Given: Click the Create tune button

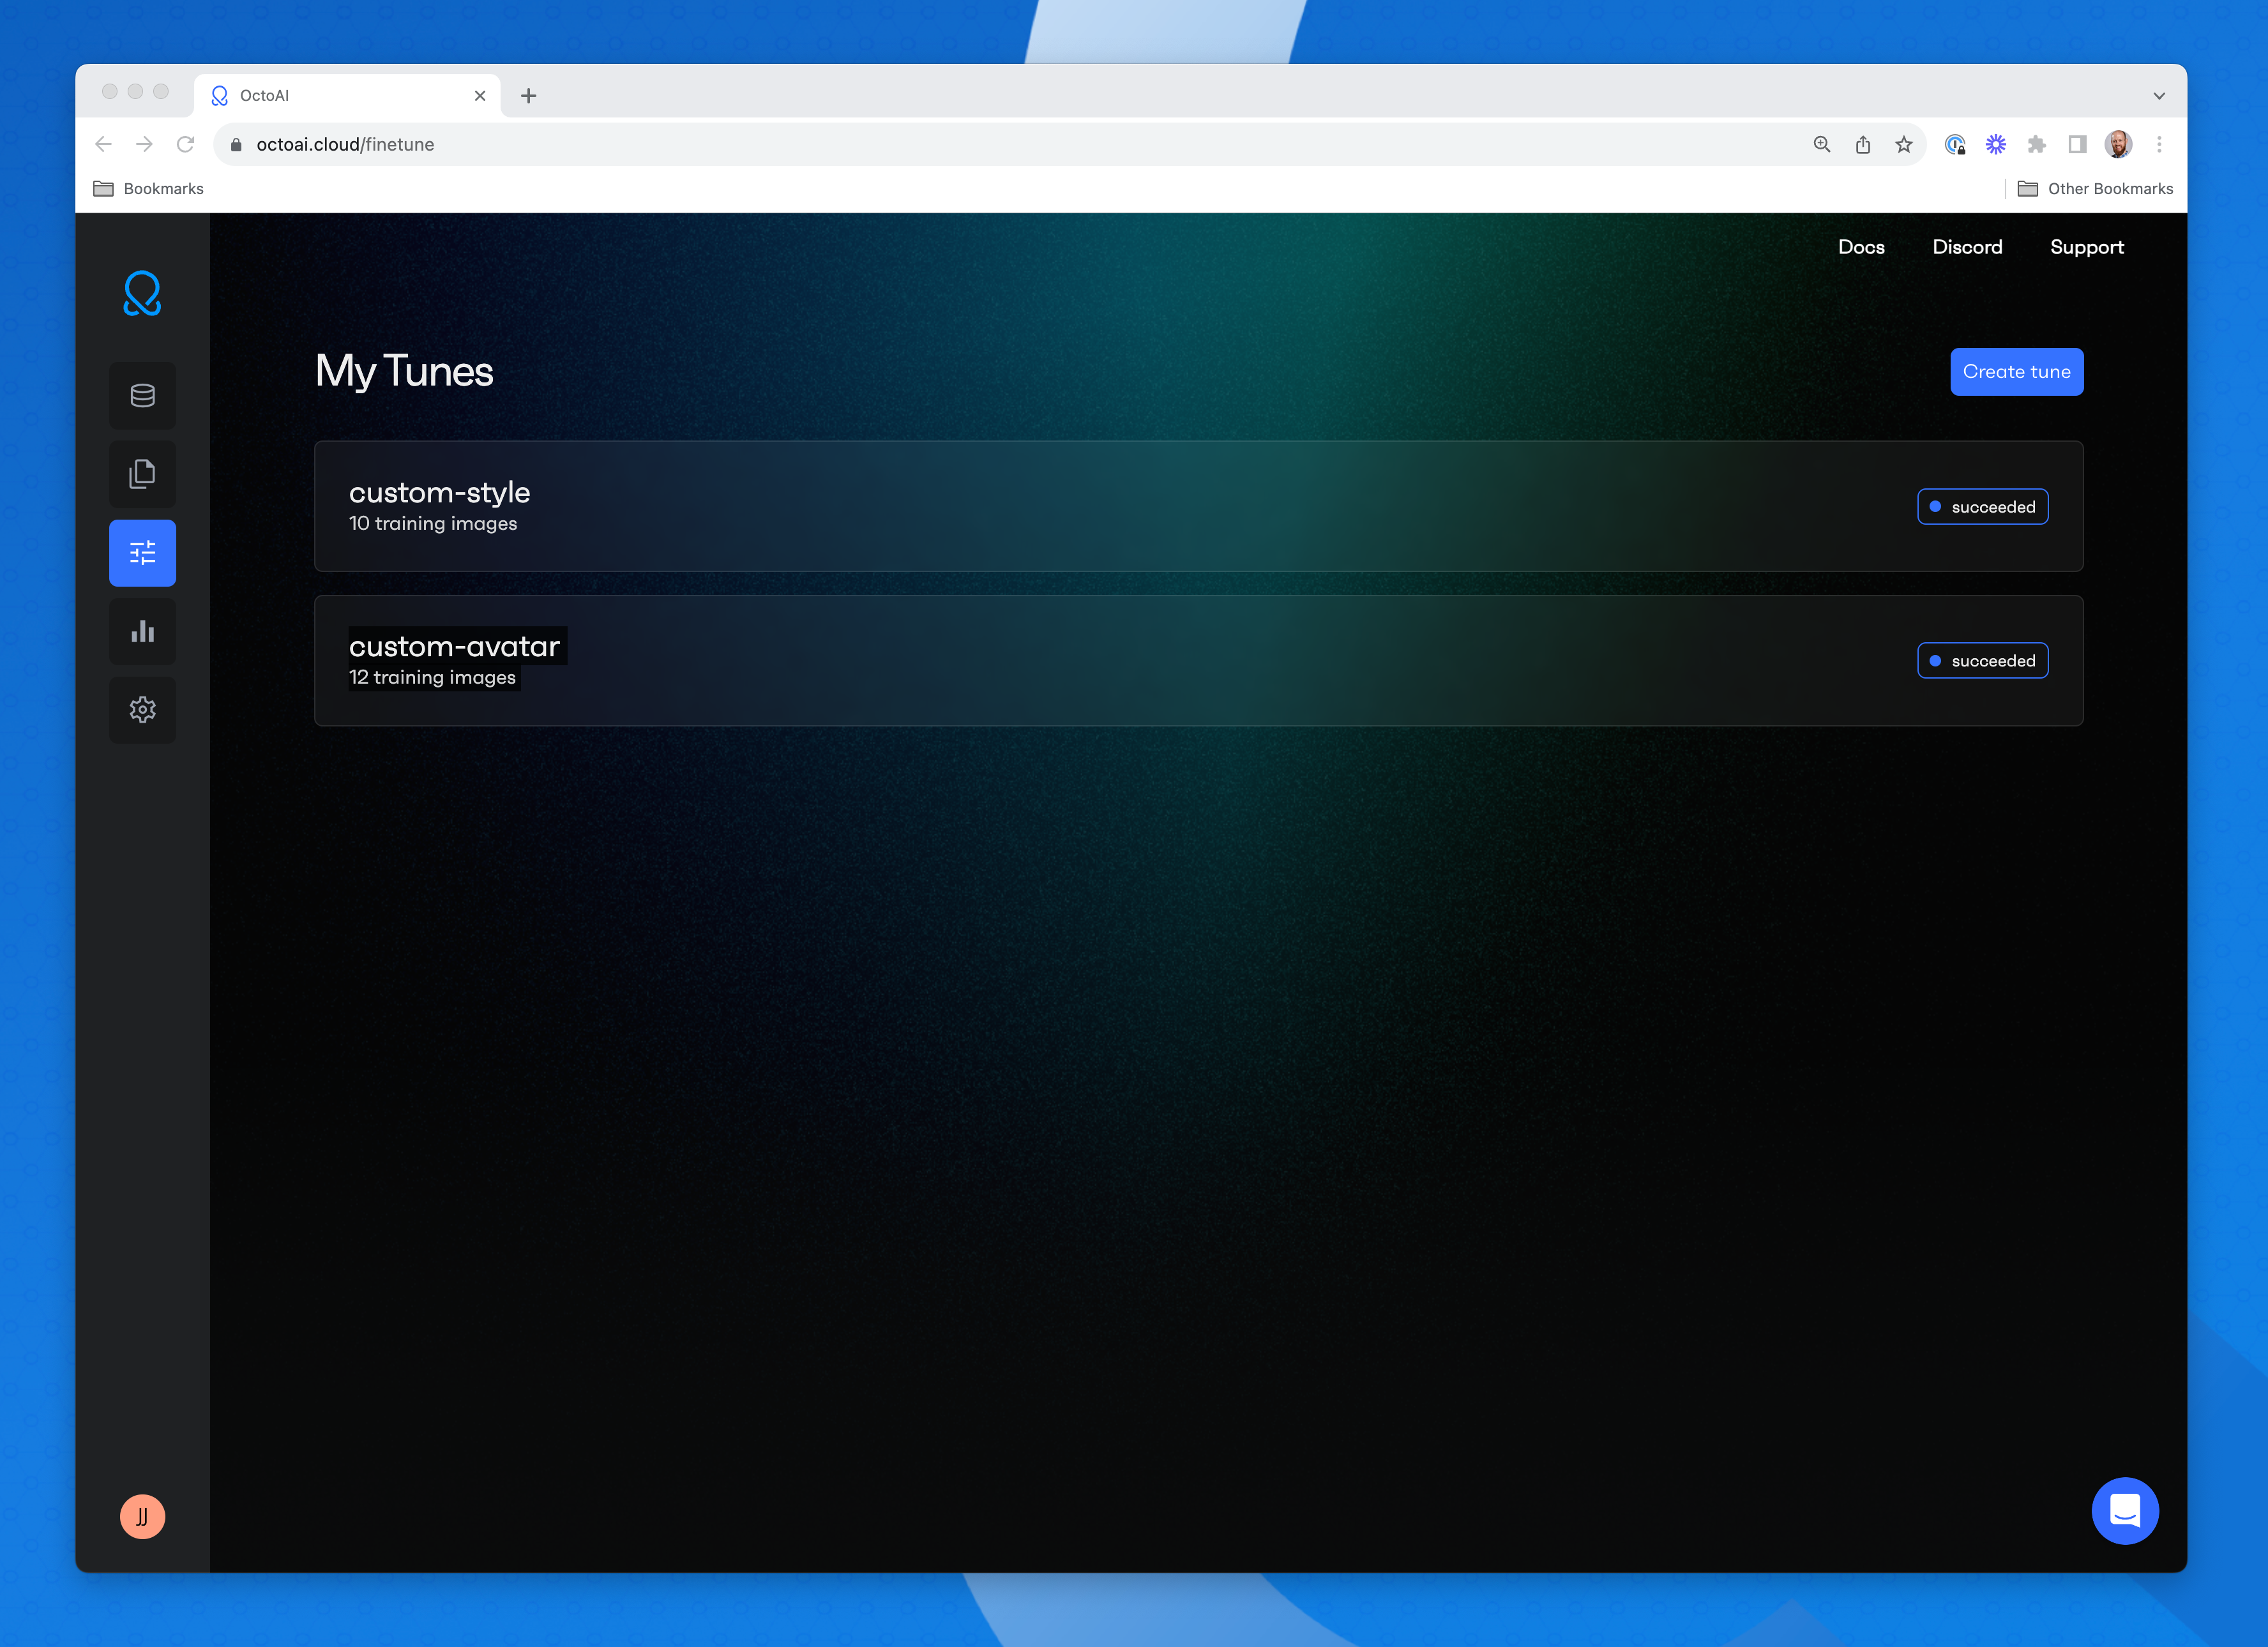Looking at the screenshot, I should 2015,372.
